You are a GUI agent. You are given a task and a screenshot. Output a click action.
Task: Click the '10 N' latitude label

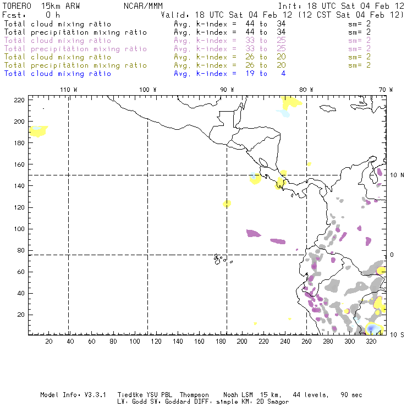397,175
